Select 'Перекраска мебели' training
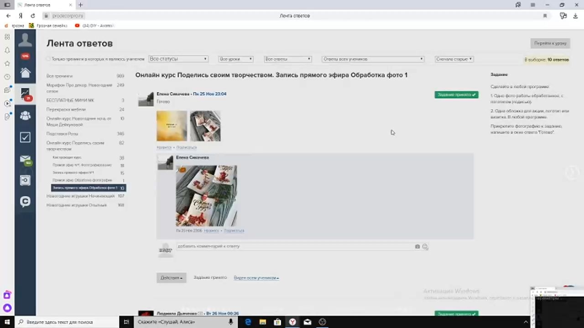Image resolution: width=584 pixels, height=328 pixels. pos(66,109)
